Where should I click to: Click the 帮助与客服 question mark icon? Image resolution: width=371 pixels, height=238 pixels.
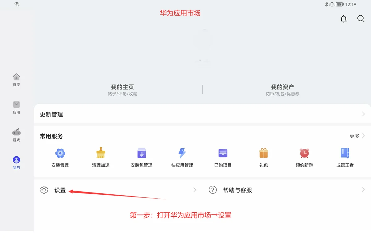coord(213,190)
